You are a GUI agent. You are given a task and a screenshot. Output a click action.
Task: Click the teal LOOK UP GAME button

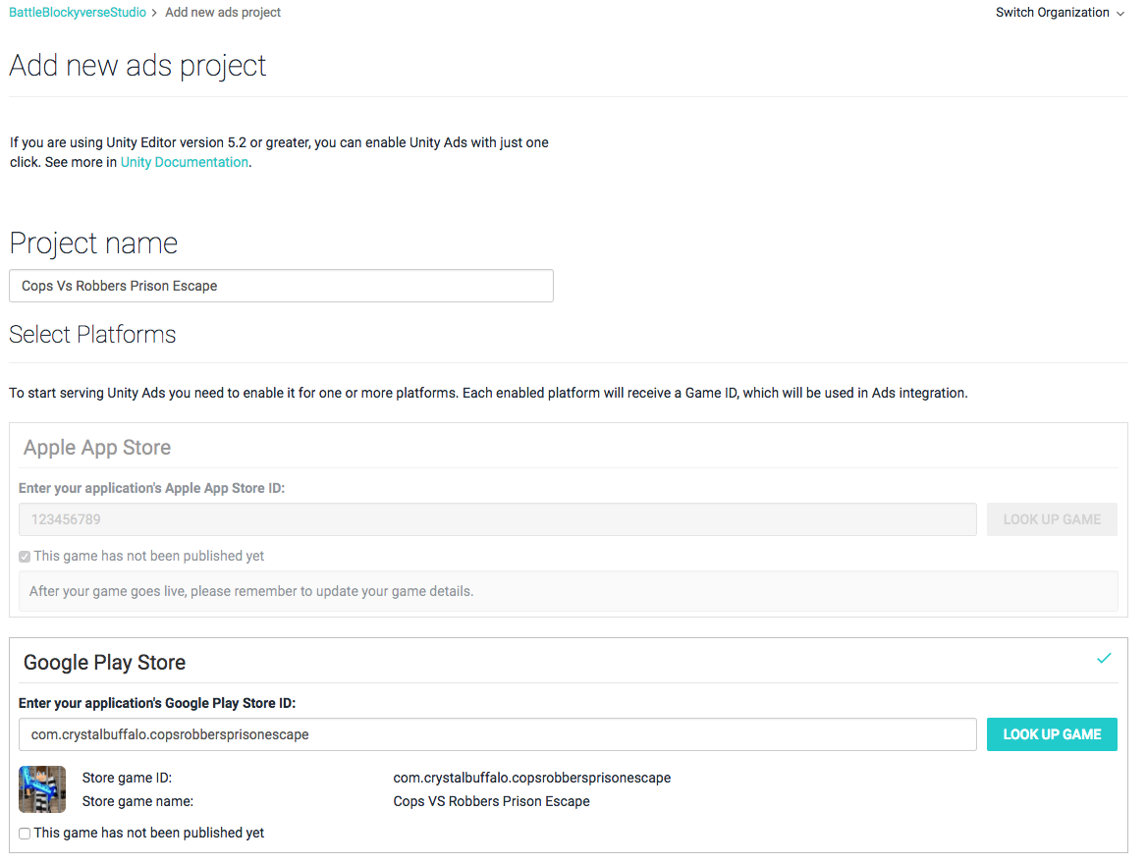click(x=1052, y=734)
